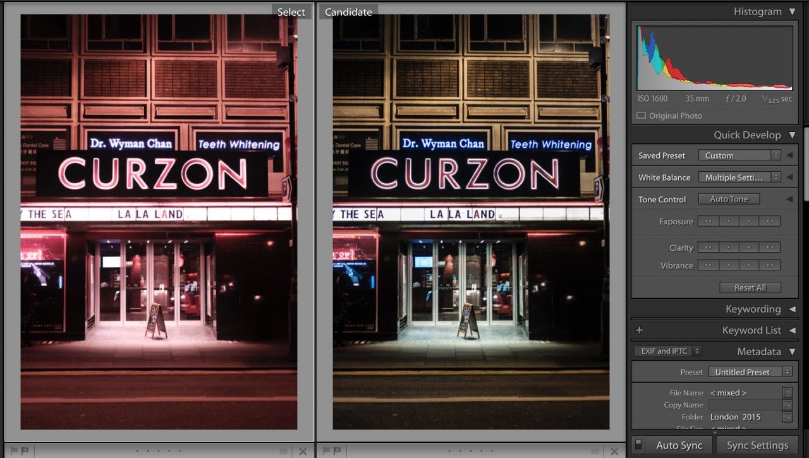Click the arrow icon next to Folder field

(787, 417)
